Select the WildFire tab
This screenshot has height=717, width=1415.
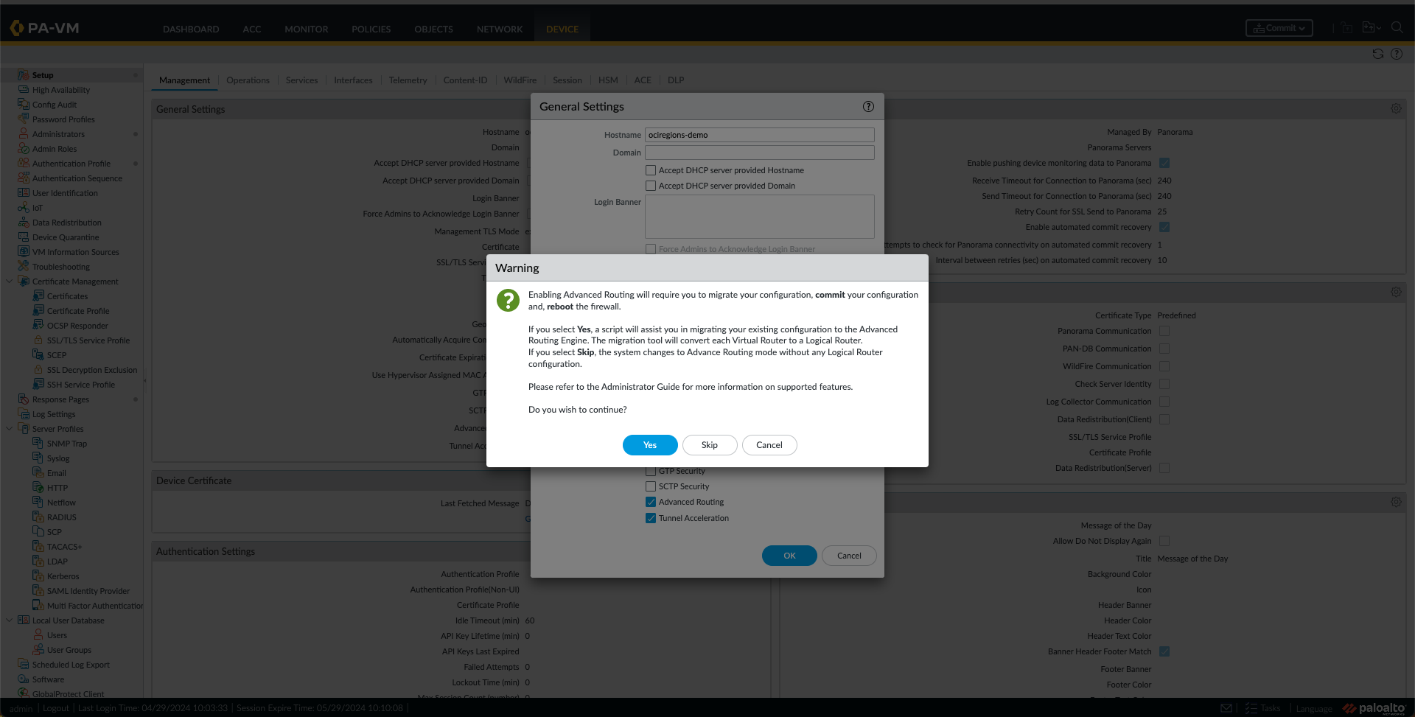click(520, 80)
